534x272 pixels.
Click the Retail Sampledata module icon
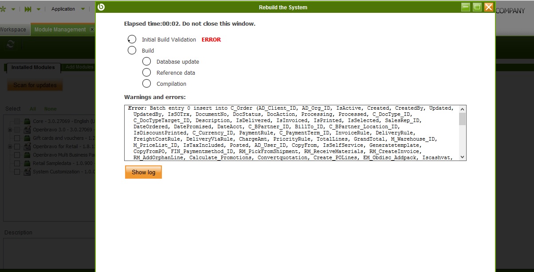point(27,163)
